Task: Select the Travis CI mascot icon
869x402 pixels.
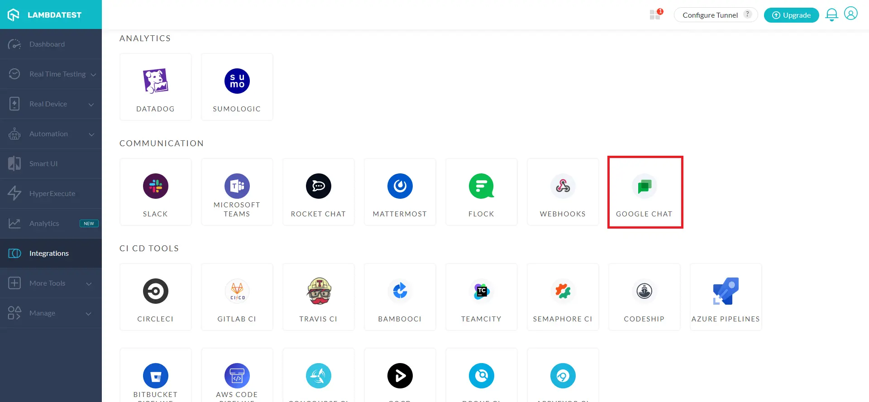Action: 319,291
